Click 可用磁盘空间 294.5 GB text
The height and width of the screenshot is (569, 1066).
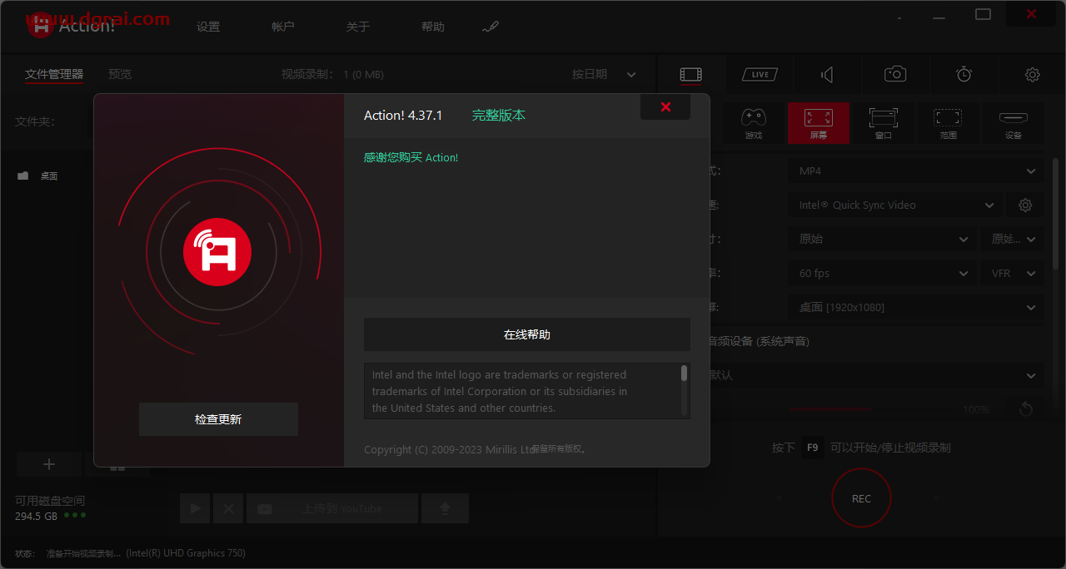click(50, 508)
